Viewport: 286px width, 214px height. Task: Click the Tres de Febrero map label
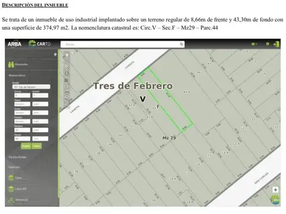tap(133, 86)
